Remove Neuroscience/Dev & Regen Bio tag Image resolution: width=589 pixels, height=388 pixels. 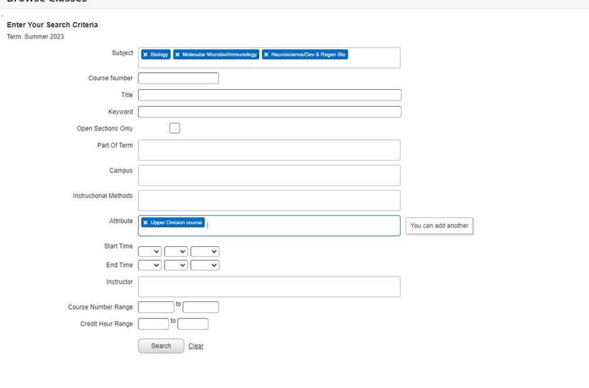click(266, 55)
